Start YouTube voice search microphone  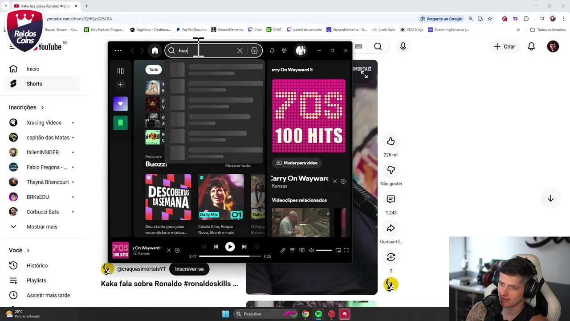click(x=403, y=47)
